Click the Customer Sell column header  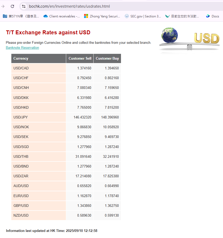[80, 59]
